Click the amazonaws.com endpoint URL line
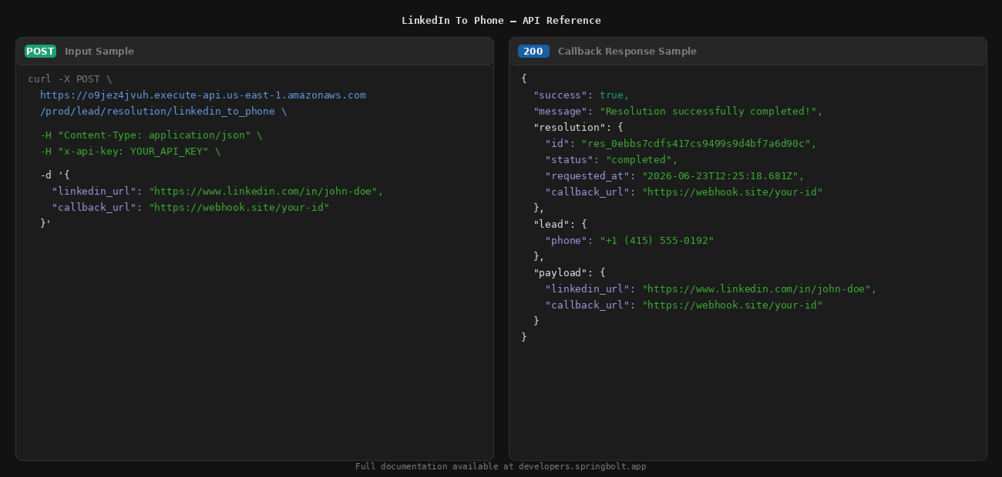 point(203,95)
